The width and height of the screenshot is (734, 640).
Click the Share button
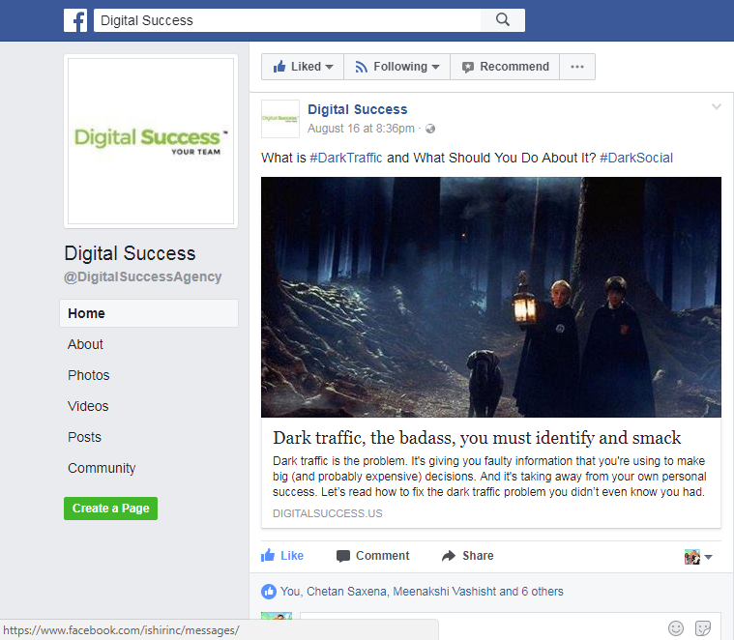(468, 556)
